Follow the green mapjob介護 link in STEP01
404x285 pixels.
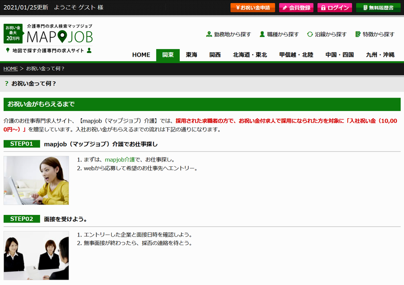[x=120, y=160]
